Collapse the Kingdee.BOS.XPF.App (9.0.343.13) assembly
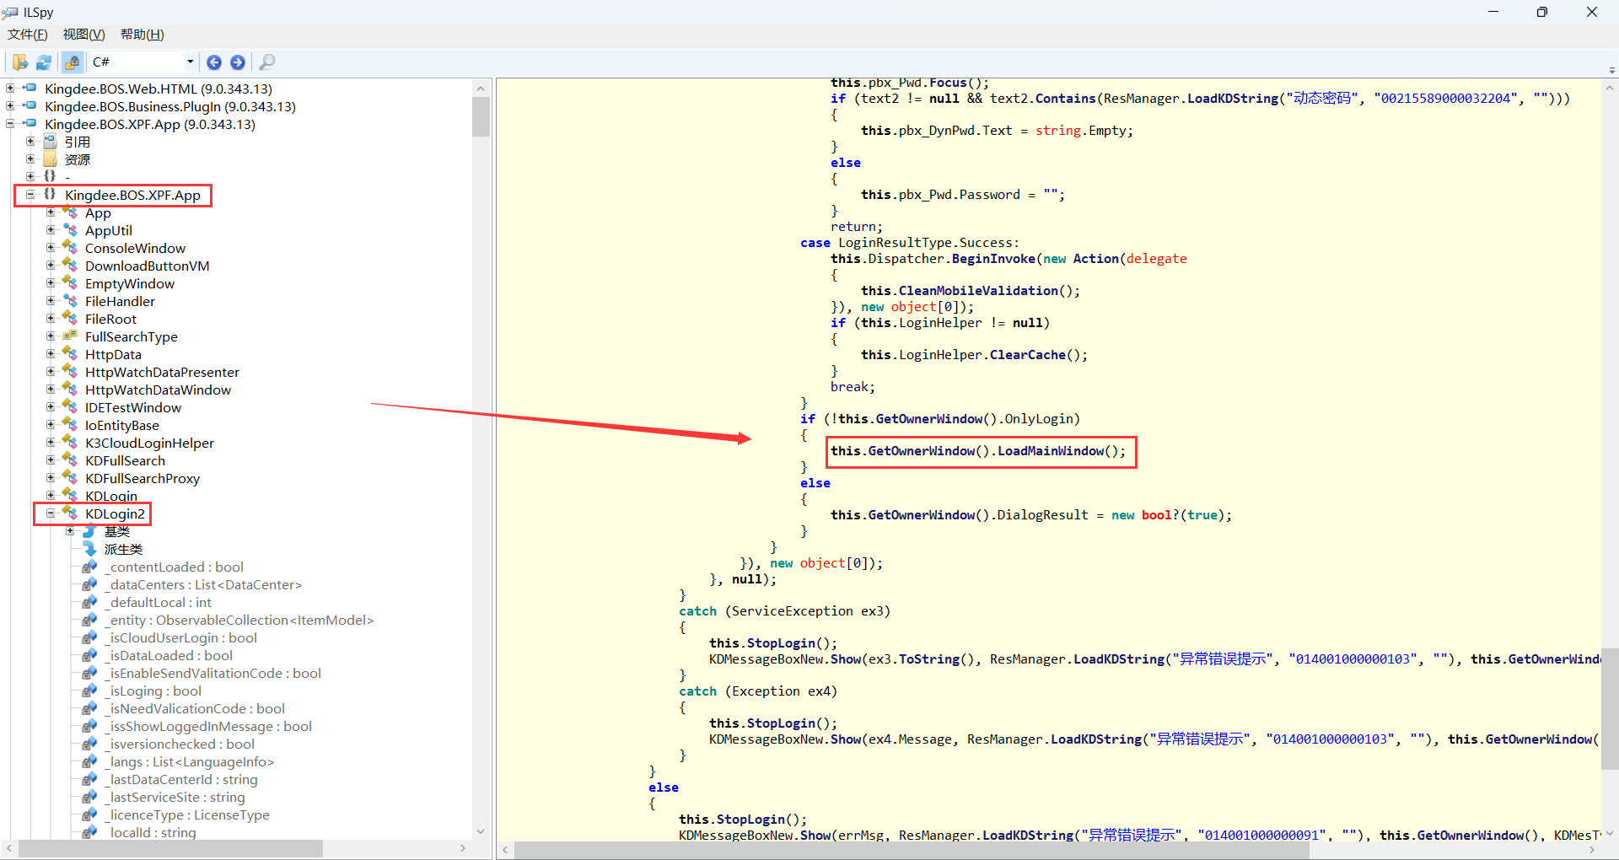The height and width of the screenshot is (860, 1619). coord(10,123)
